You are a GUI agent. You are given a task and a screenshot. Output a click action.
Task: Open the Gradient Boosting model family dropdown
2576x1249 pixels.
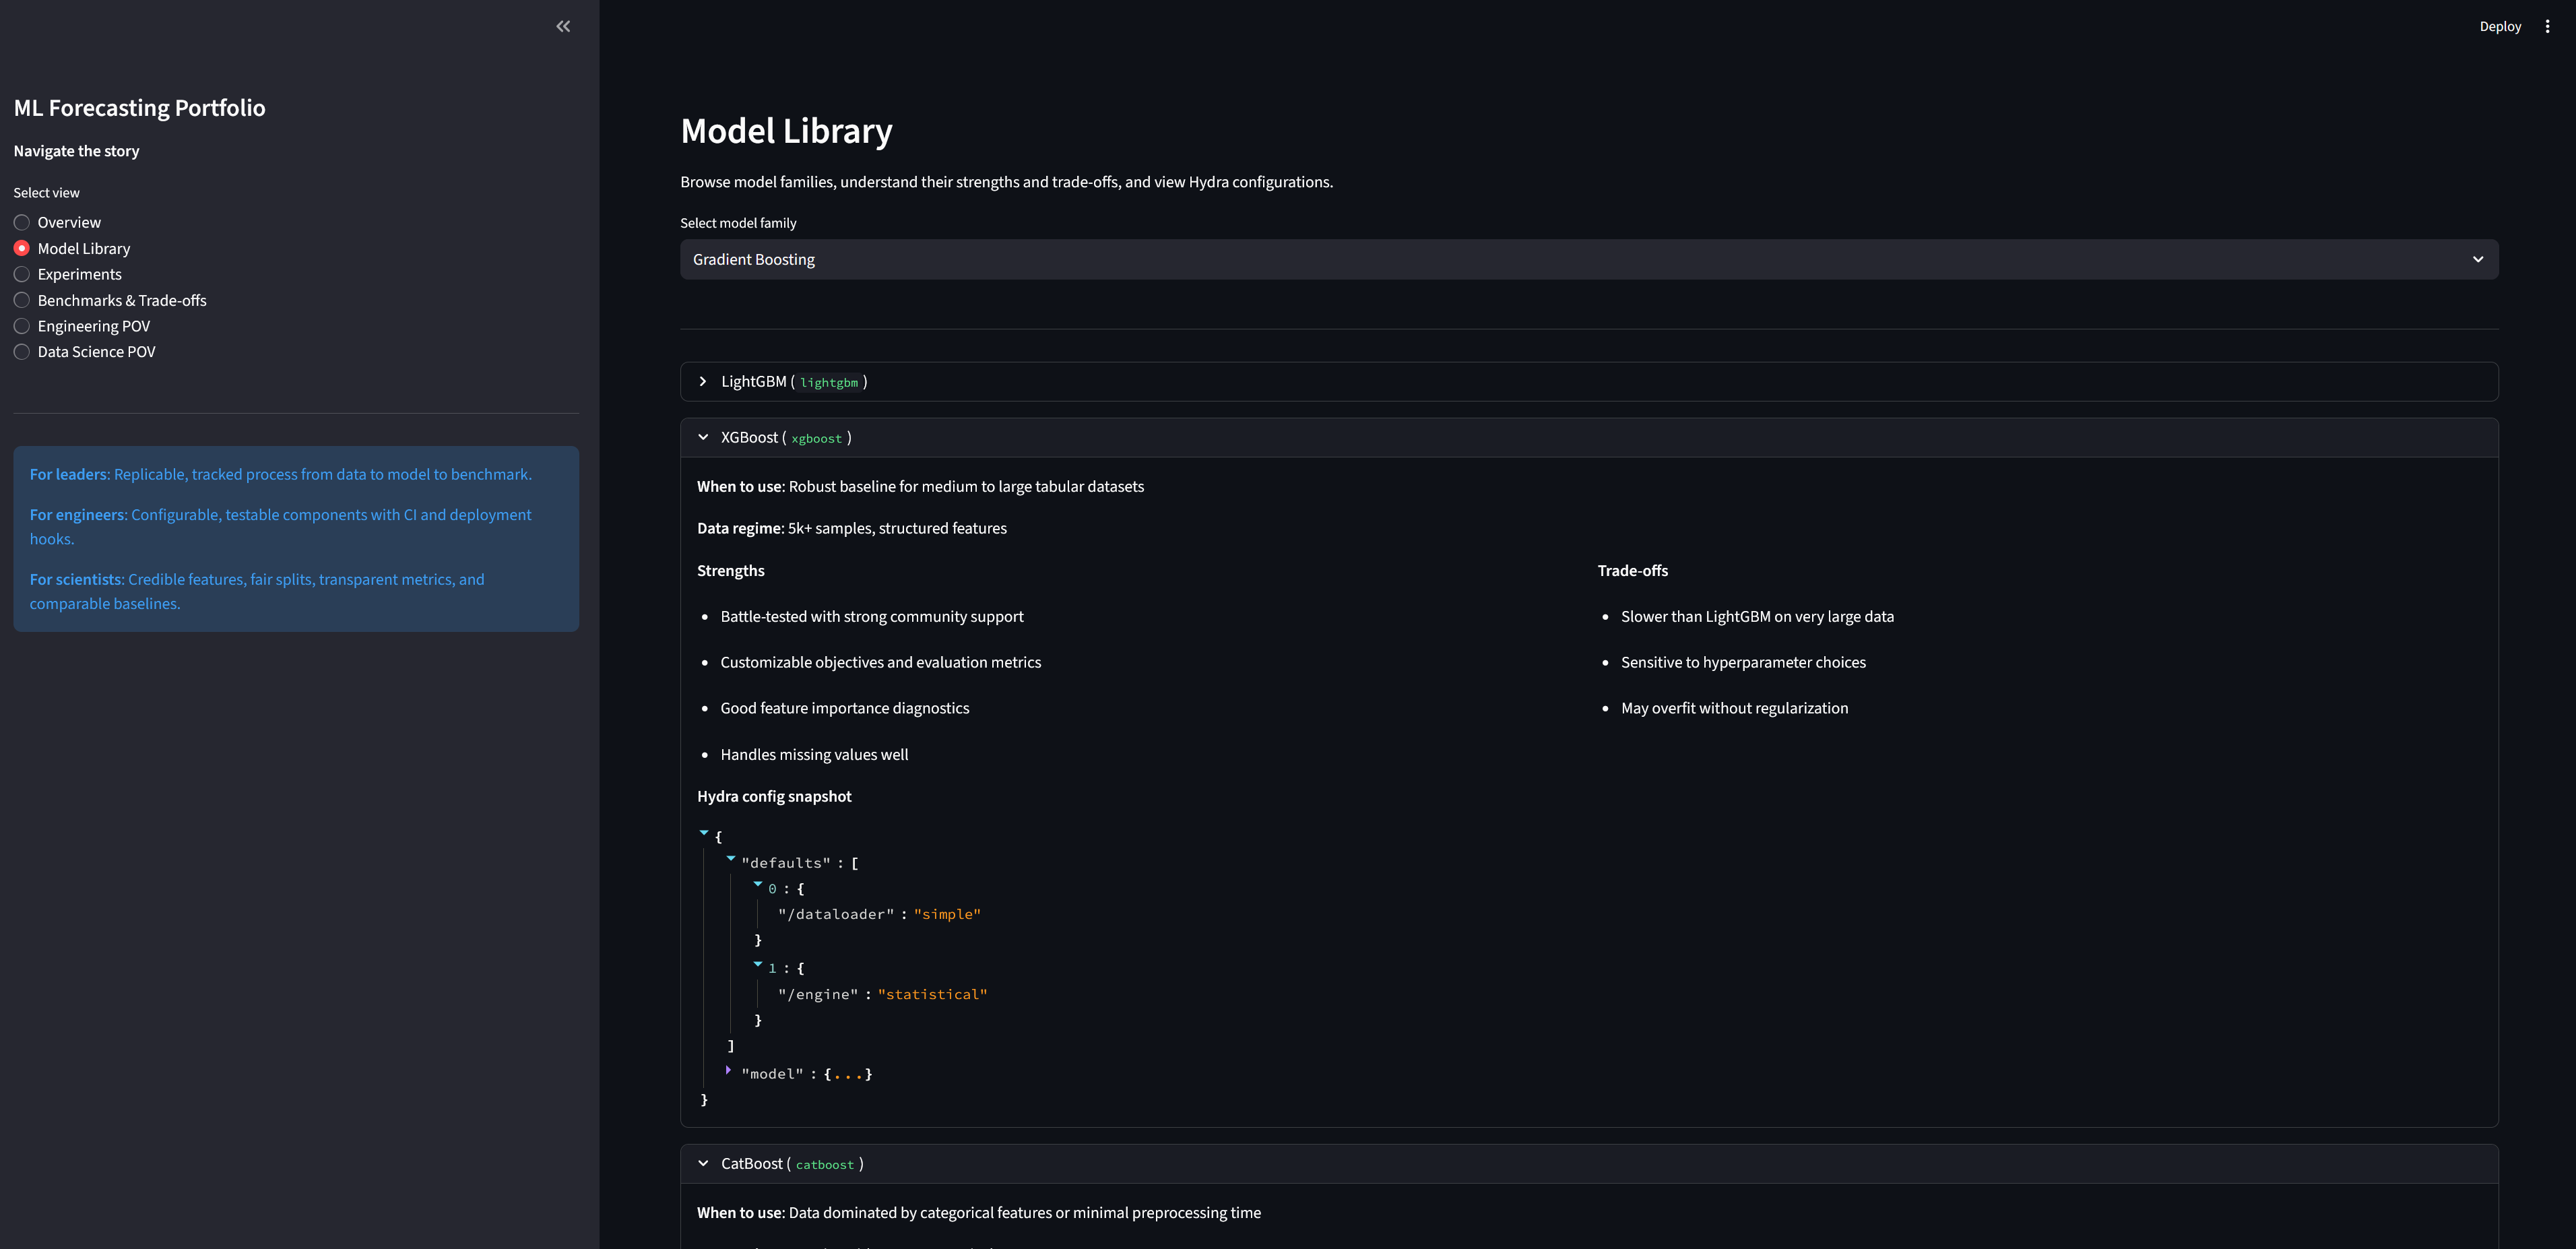click(1589, 259)
